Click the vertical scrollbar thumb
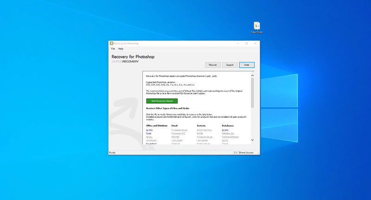Screen dimensions: 371x200 (252, 92)
